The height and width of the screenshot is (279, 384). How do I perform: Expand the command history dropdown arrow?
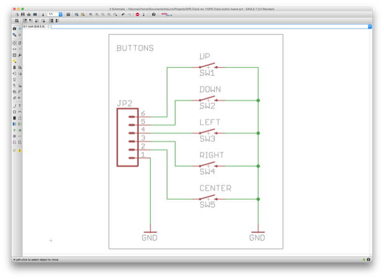370,27
